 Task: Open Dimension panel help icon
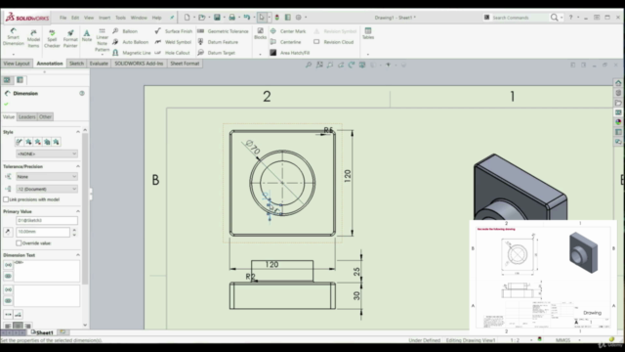point(82,94)
